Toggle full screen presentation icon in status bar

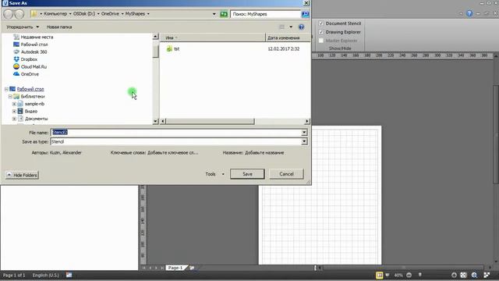[x=388, y=275]
